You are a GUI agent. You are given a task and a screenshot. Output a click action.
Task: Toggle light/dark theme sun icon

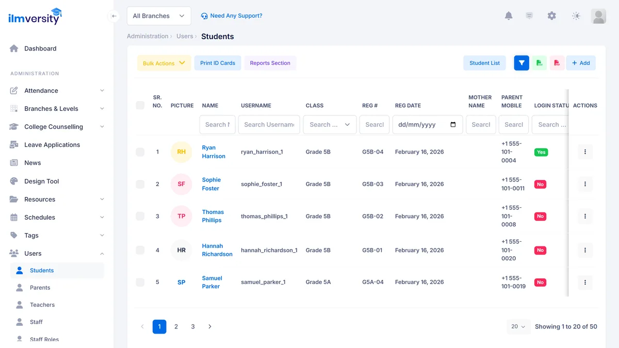point(576,16)
